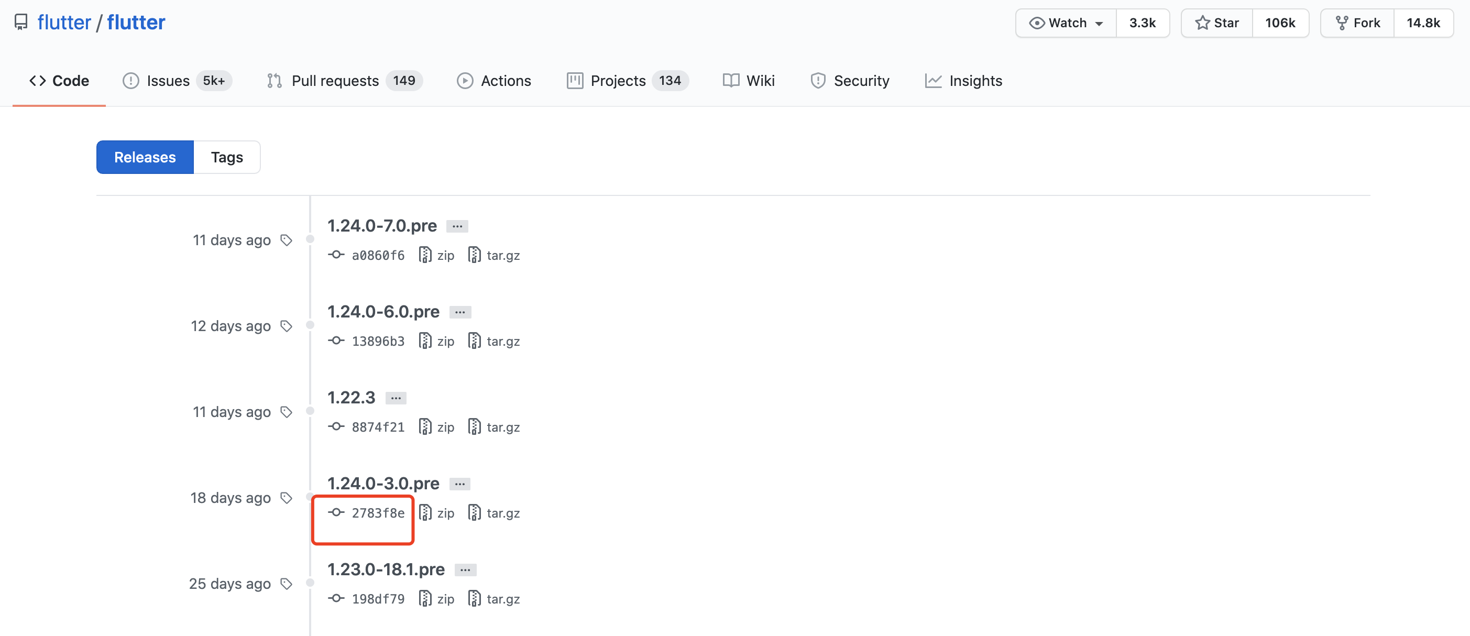Click the repository icon beside flutter/flutter

(21, 23)
